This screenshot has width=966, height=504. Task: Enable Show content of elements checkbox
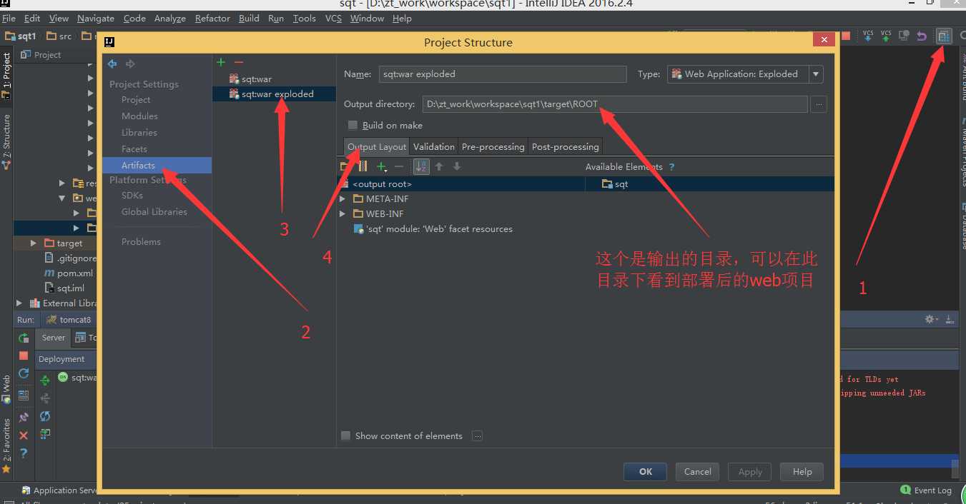346,436
